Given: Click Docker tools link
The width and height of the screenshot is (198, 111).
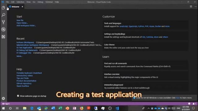Looking at the screenshot, I should 158,26.
